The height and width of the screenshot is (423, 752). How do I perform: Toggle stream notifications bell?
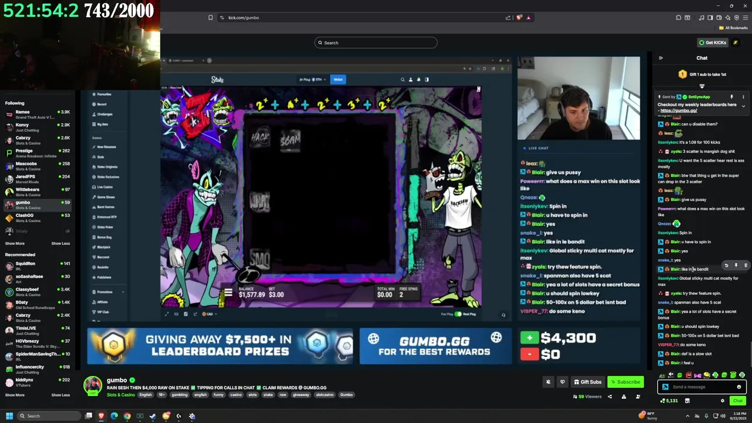[x=548, y=382]
